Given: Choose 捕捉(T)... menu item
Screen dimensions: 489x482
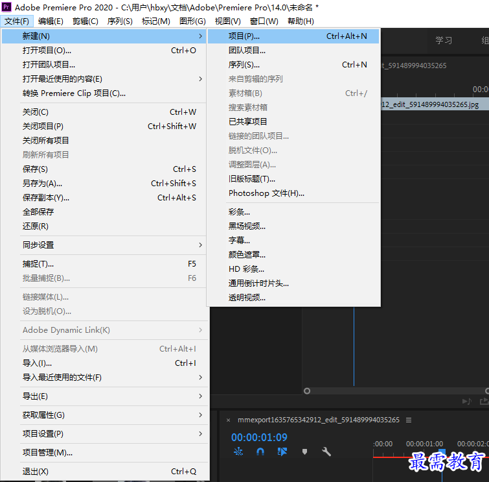Looking at the screenshot, I should tap(104, 264).
